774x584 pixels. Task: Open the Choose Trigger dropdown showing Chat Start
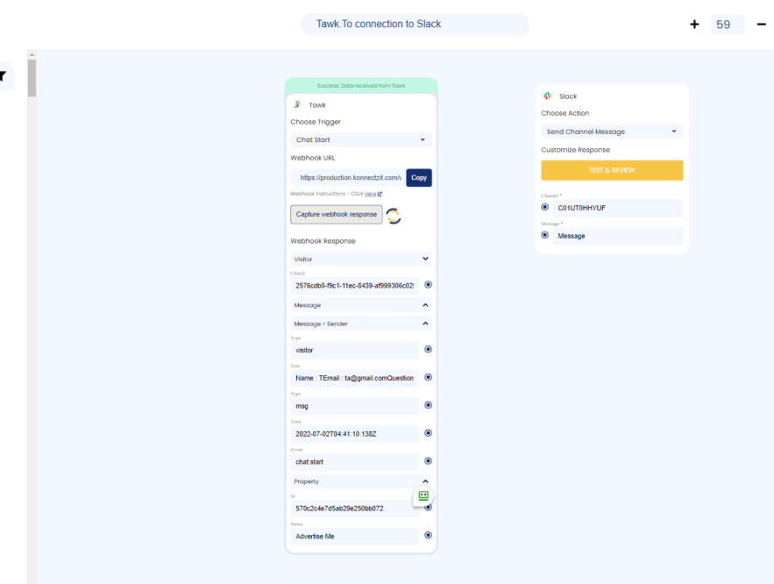point(360,139)
